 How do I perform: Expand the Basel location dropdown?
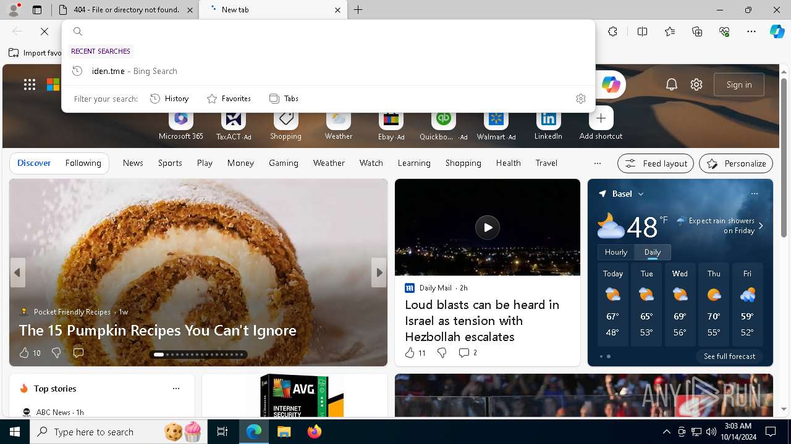tap(641, 194)
